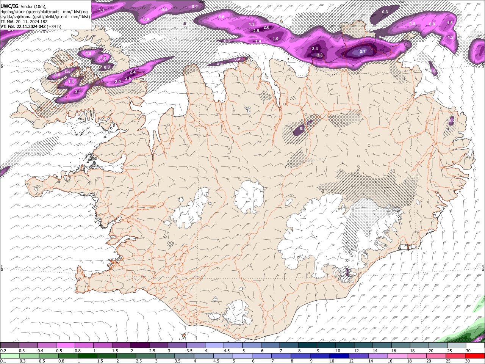Click the '30' label in the purple legend row

[x=468, y=351]
